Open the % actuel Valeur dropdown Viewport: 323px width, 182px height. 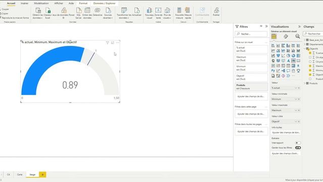(296, 88)
